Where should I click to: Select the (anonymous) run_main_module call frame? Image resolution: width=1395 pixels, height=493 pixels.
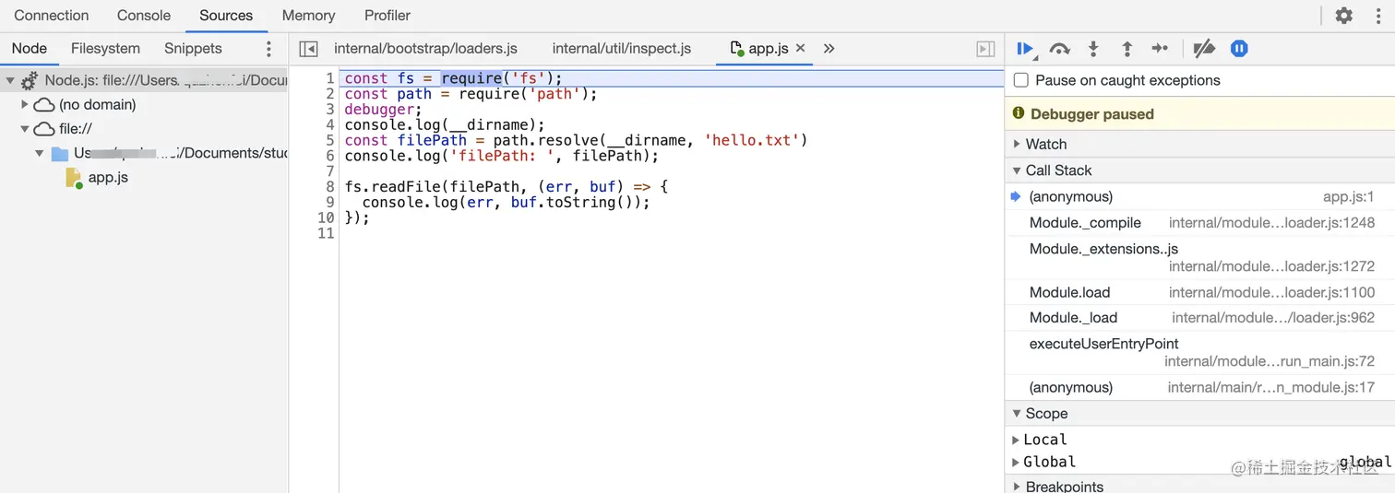(x=1199, y=387)
